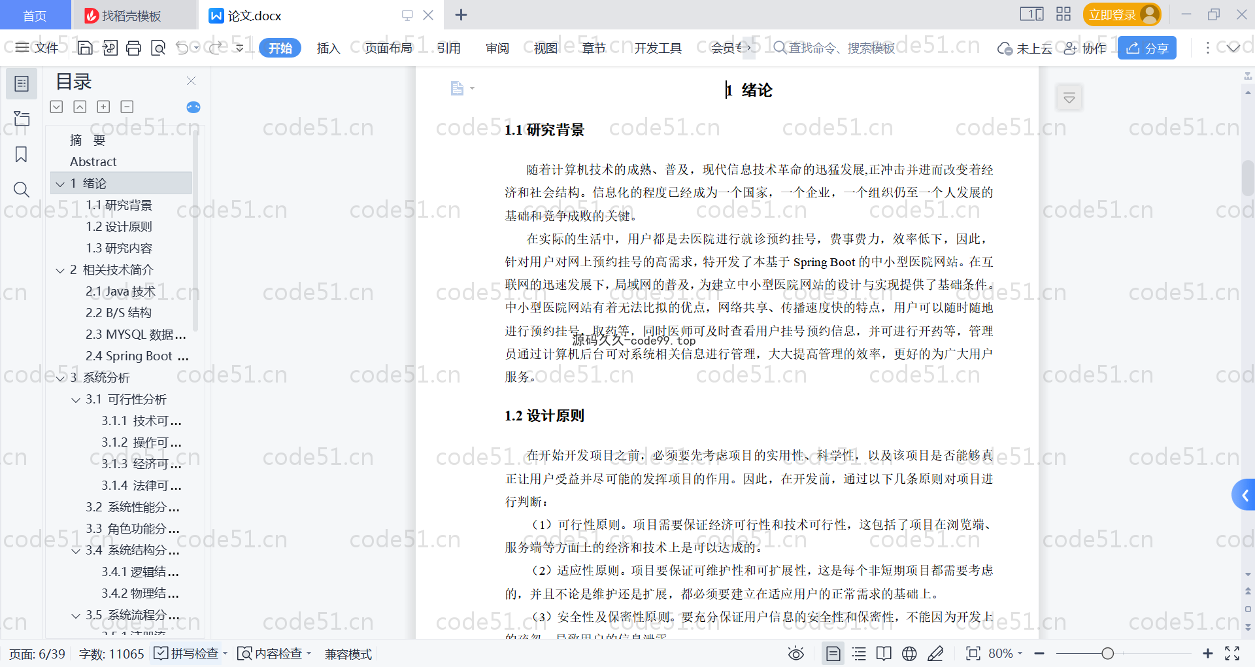Click the export to PDF icon

[x=110, y=48]
